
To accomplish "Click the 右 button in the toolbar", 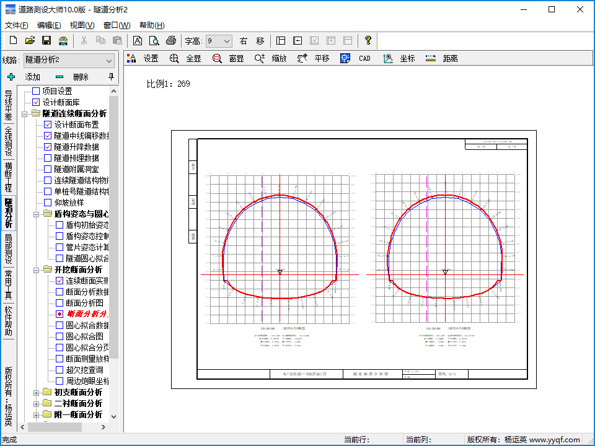I will 243,41.
